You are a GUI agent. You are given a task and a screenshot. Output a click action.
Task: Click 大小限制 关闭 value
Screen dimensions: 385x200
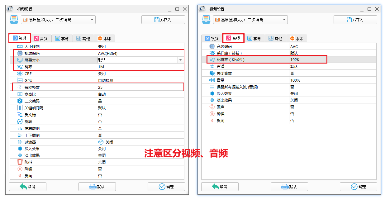(x=102, y=46)
